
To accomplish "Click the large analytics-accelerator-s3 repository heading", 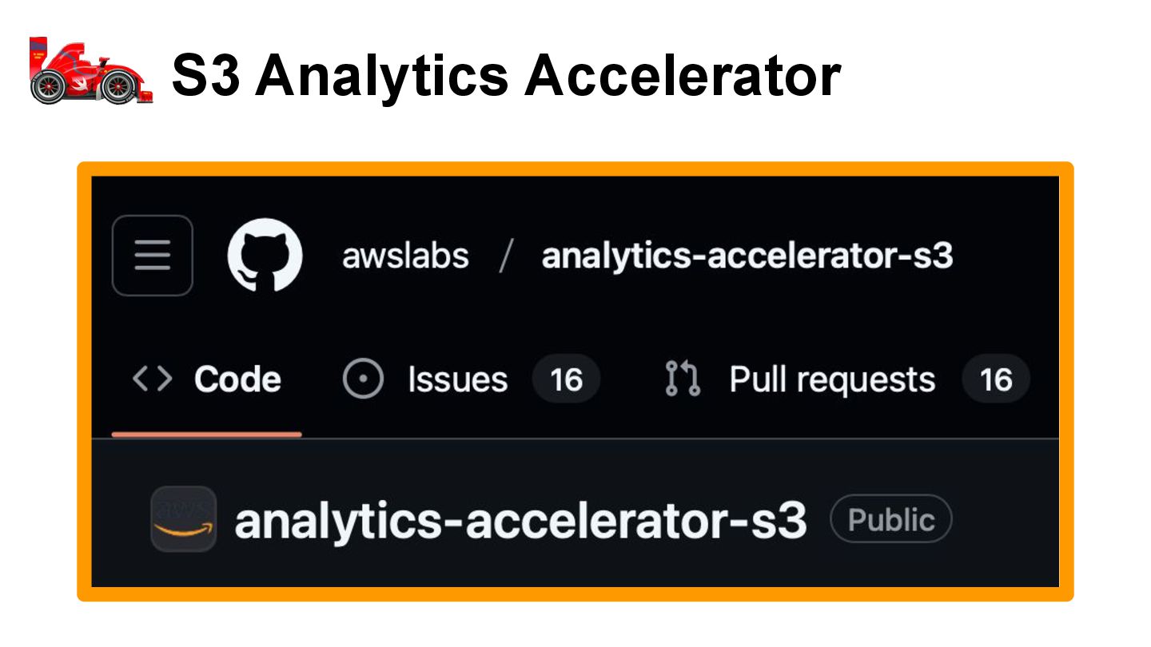I will 520,521.
